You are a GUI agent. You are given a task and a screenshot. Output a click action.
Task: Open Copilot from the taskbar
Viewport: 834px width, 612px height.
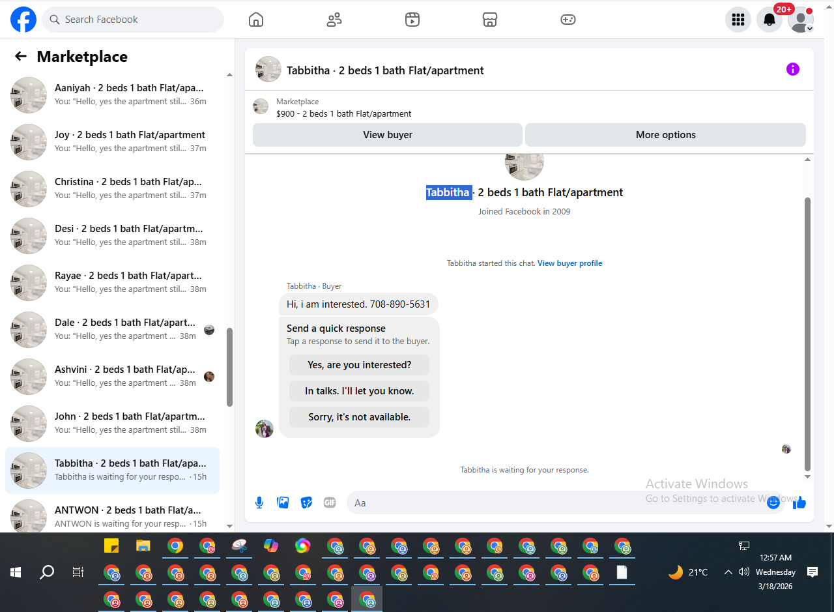271,546
